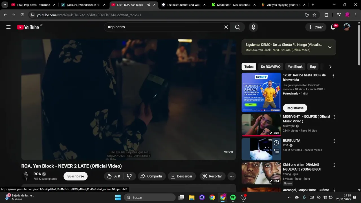Reload the page in Chrome
The image size is (361, 203).
point(22,15)
